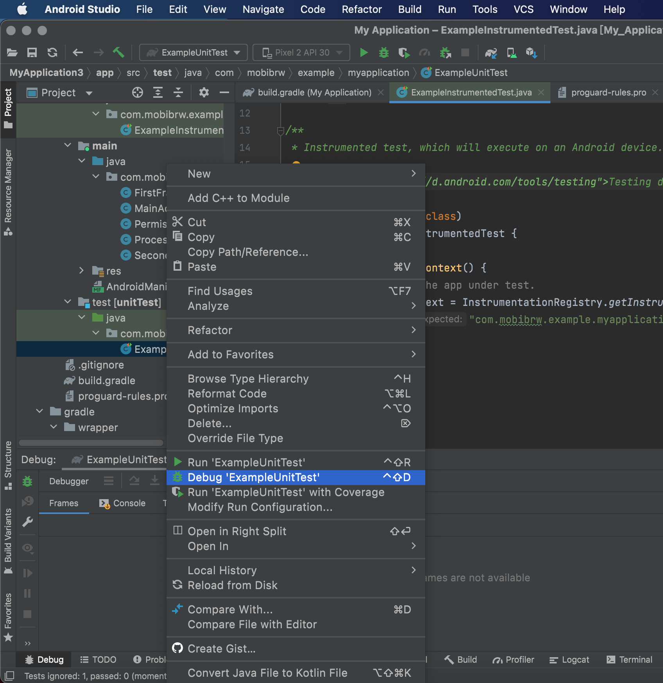The width and height of the screenshot is (663, 683).
Task: Click Select Opened File target icon
Action: pos(138,92)
